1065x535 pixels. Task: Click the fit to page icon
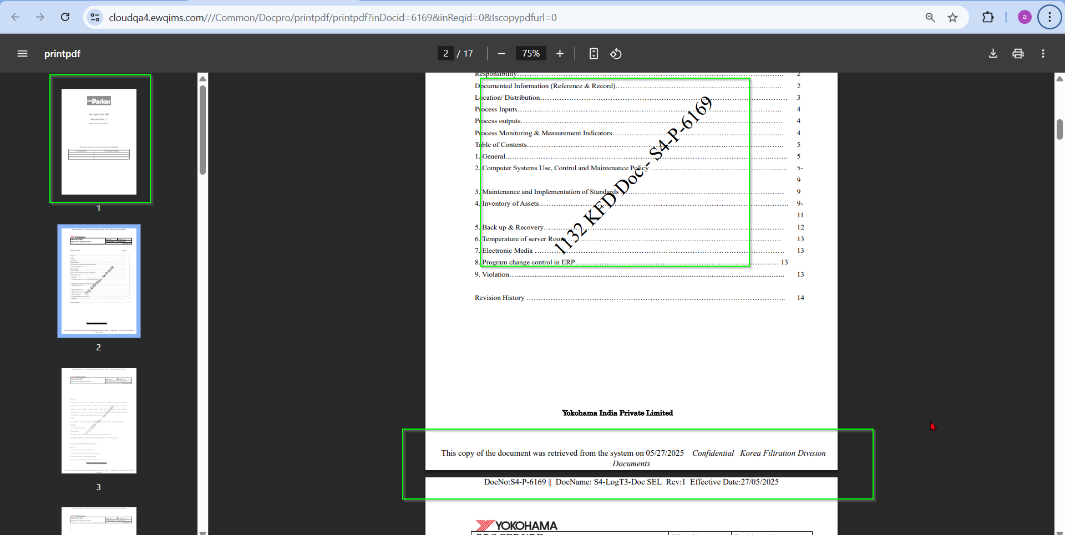(594, 53)
